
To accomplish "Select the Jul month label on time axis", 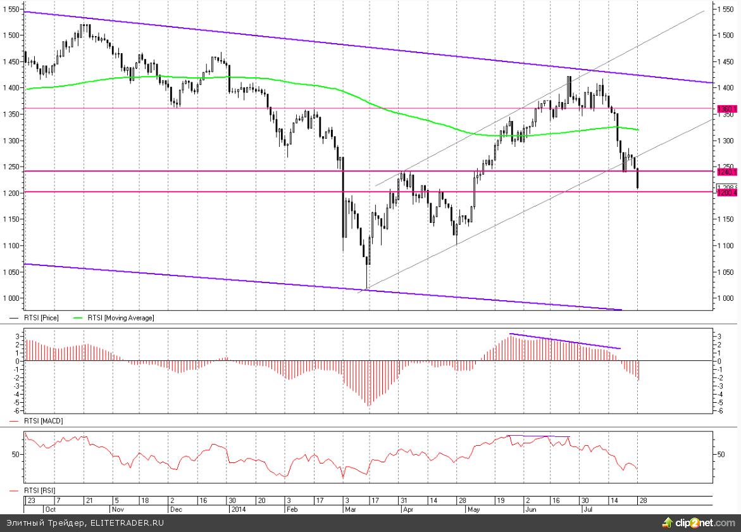I will coord(587,509).
